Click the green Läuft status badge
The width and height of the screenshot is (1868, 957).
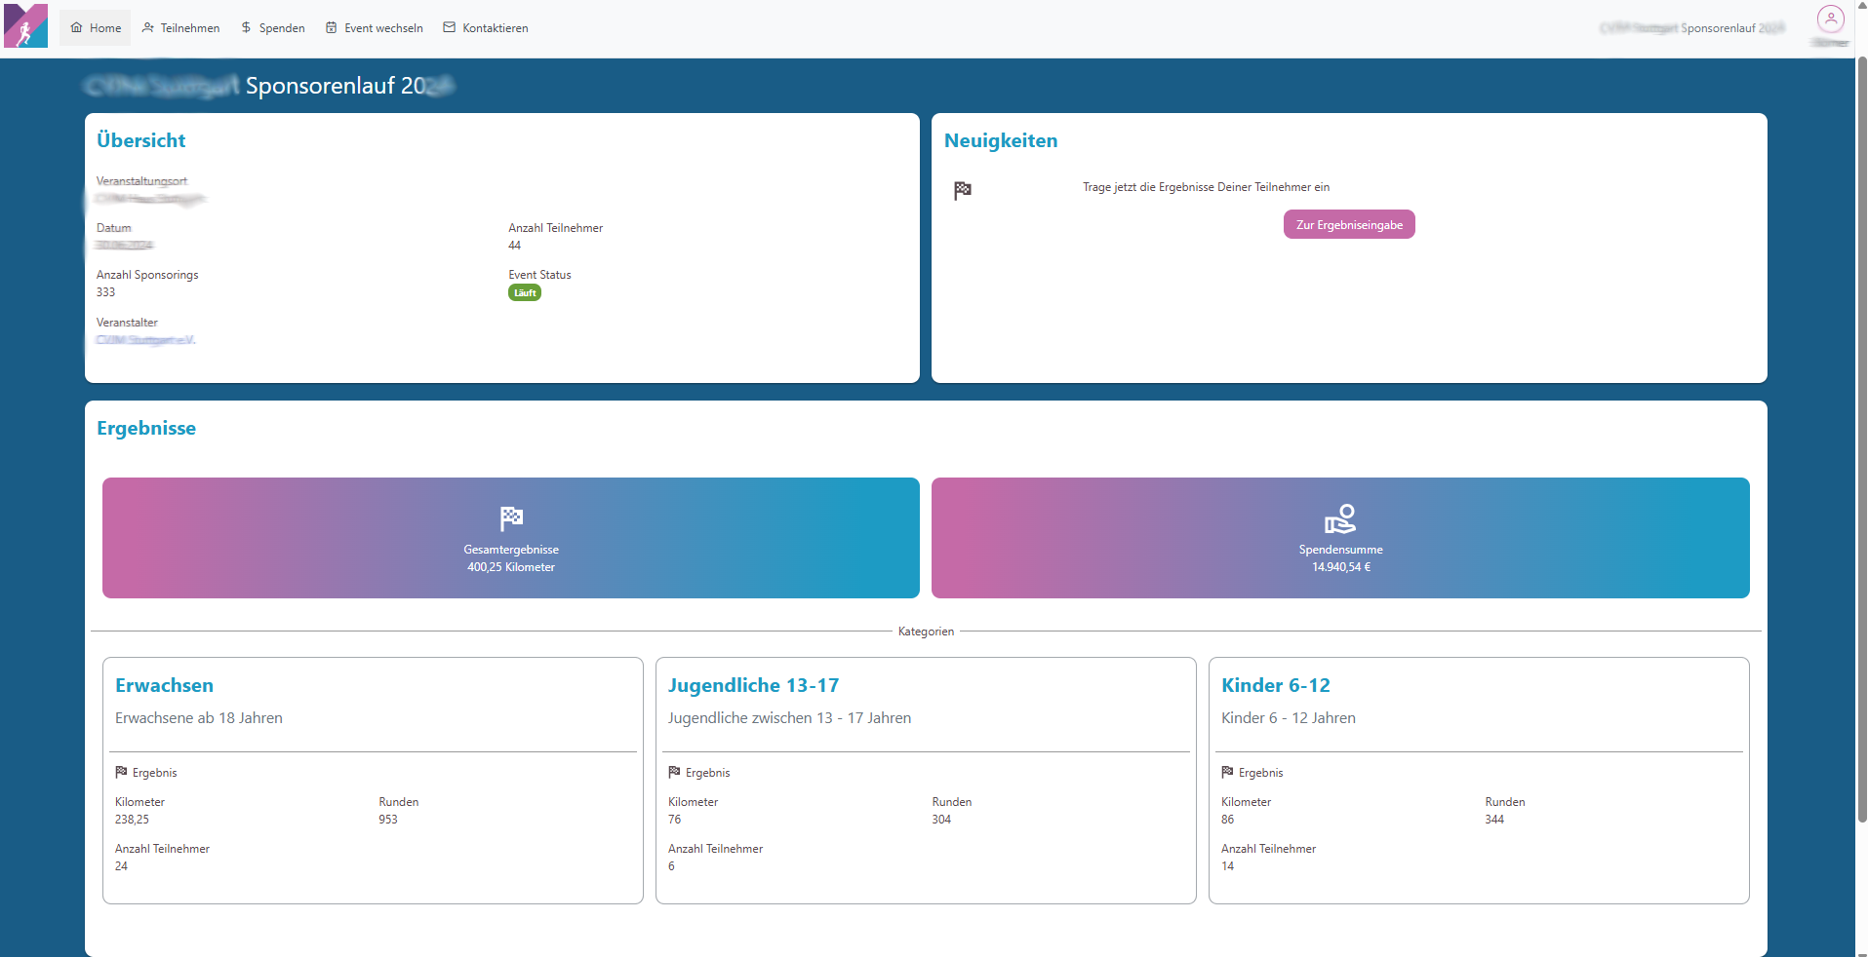(525, 292)
